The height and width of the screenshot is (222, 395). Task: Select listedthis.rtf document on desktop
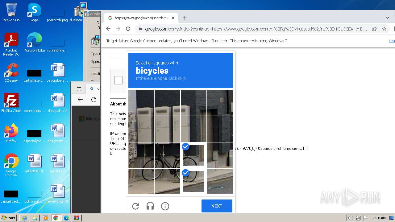click(x=34, y=163)
